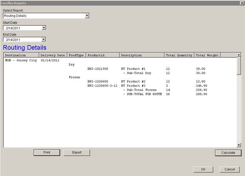
Task: Select the Dry food type row
Action: pos(72,65)
